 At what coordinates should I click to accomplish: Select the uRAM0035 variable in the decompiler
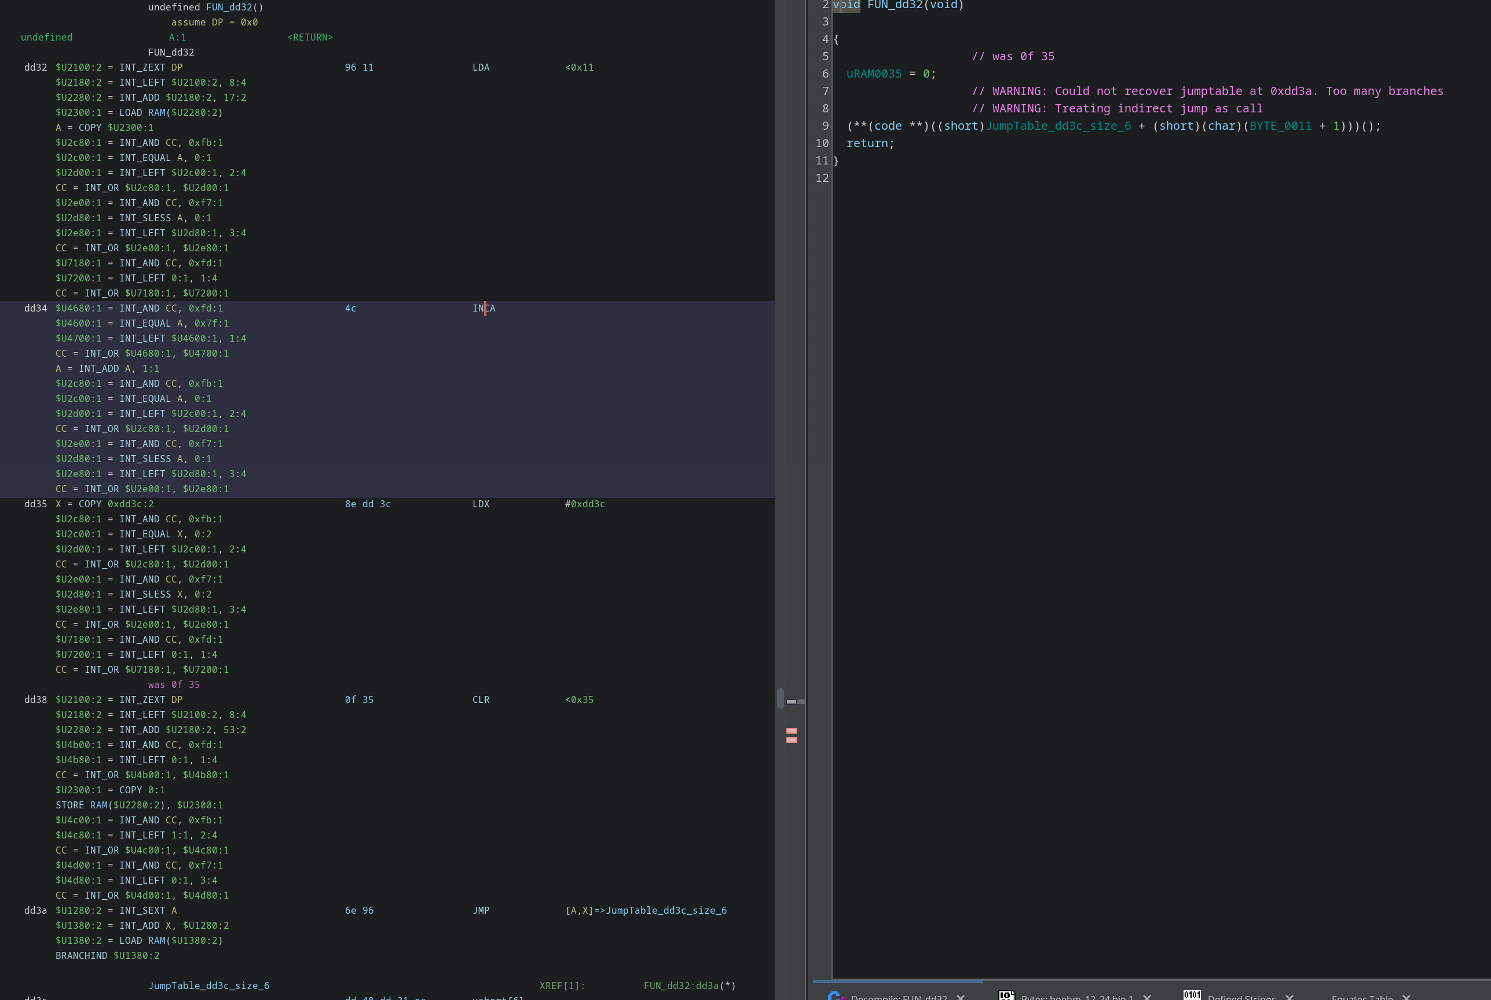pyautogui.click(x=874, y=74)
